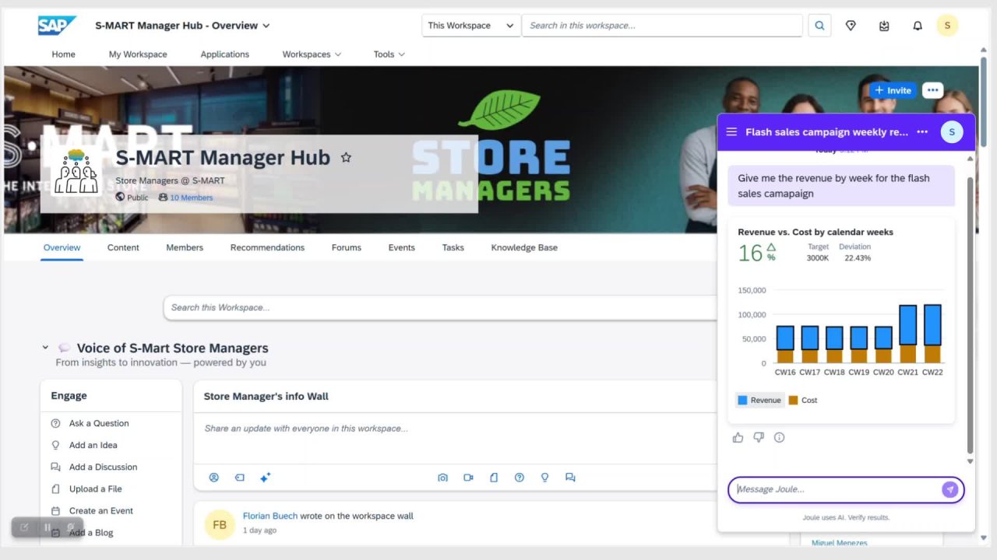Send the Joule message
Screen dimensions: 997x560
click(949, 489)
